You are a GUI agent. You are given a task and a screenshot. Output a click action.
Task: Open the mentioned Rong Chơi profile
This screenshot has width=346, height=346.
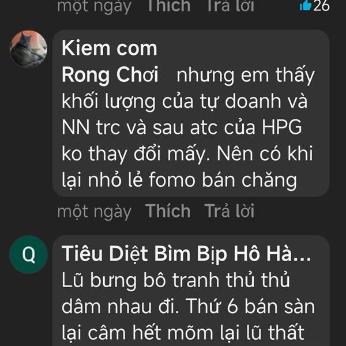tap(110, 74)
